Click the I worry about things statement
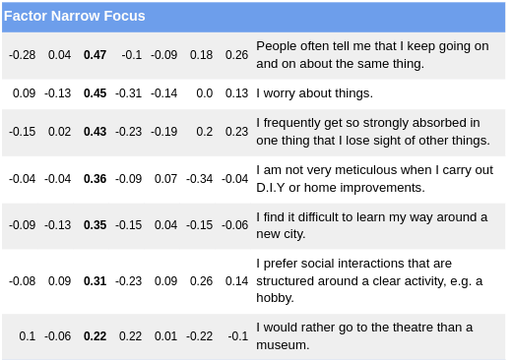512x360 pixels. [x=314, y=93]
